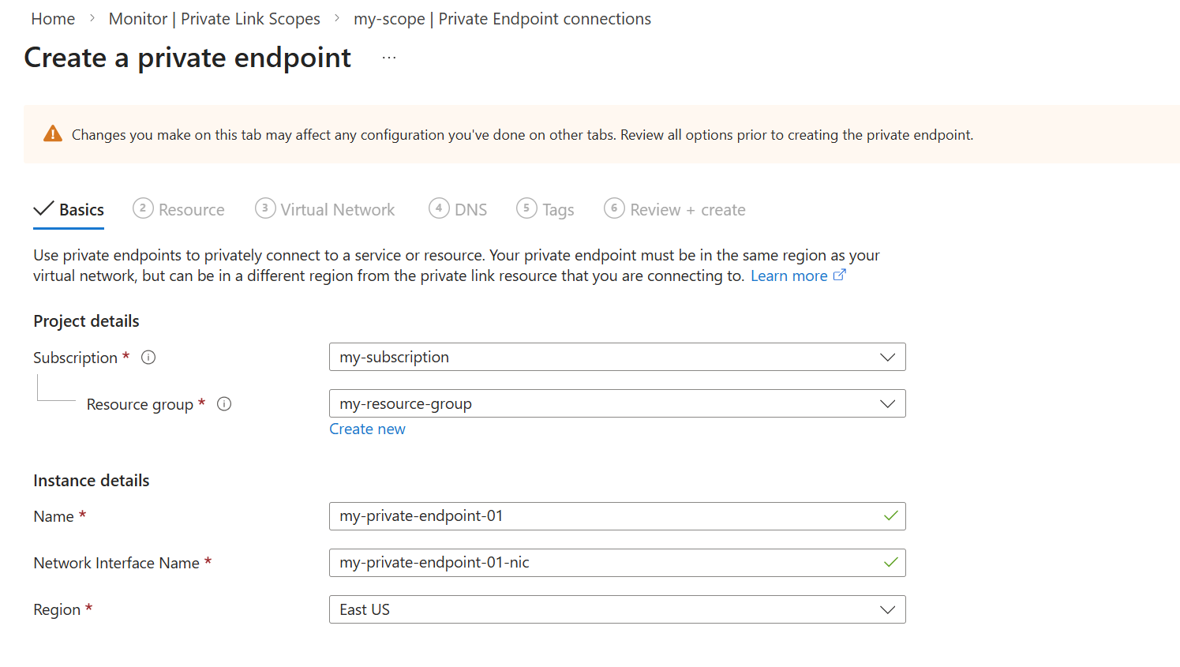The width and height of the screenshot is (1180, 667).
Task: Click the step 4 circle icon for DNS
Action: (x=439, y=208)
